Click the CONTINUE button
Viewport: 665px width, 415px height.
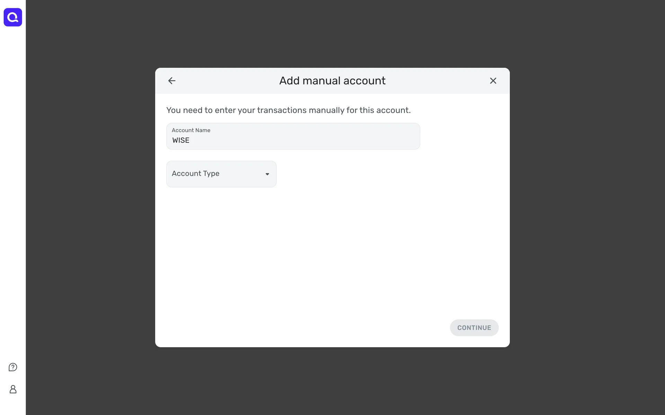click(x=474, y=328)
